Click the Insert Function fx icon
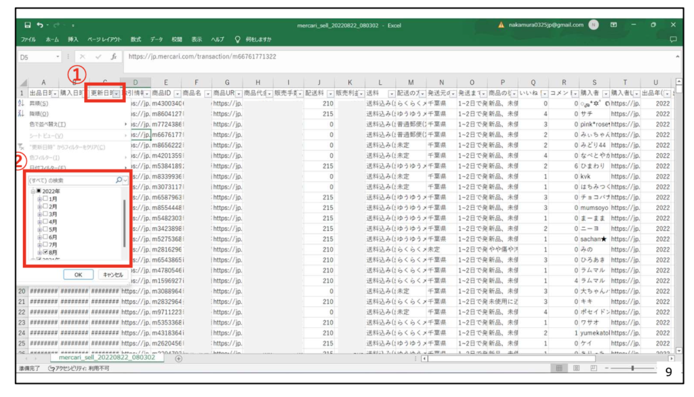 click(113, 57)
